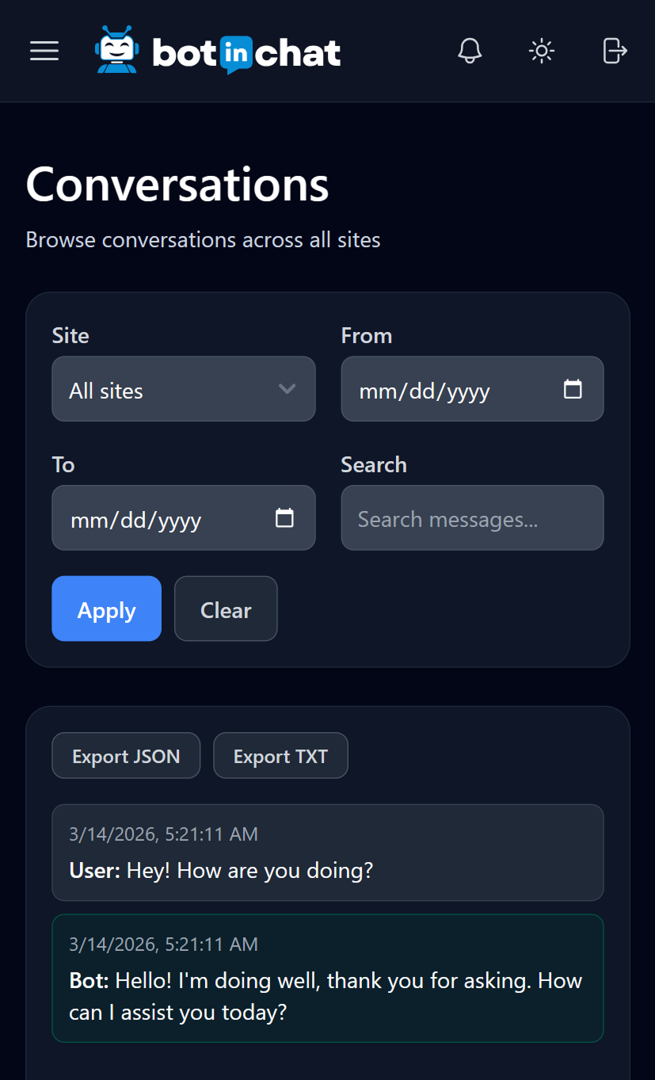Export conversation as TXT
This screenshot has width=655, height=1080.
coord(280,756)
